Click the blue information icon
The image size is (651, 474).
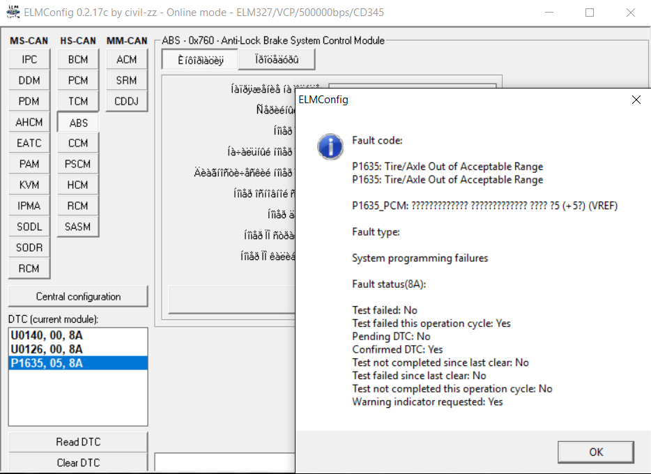[329, 146]
